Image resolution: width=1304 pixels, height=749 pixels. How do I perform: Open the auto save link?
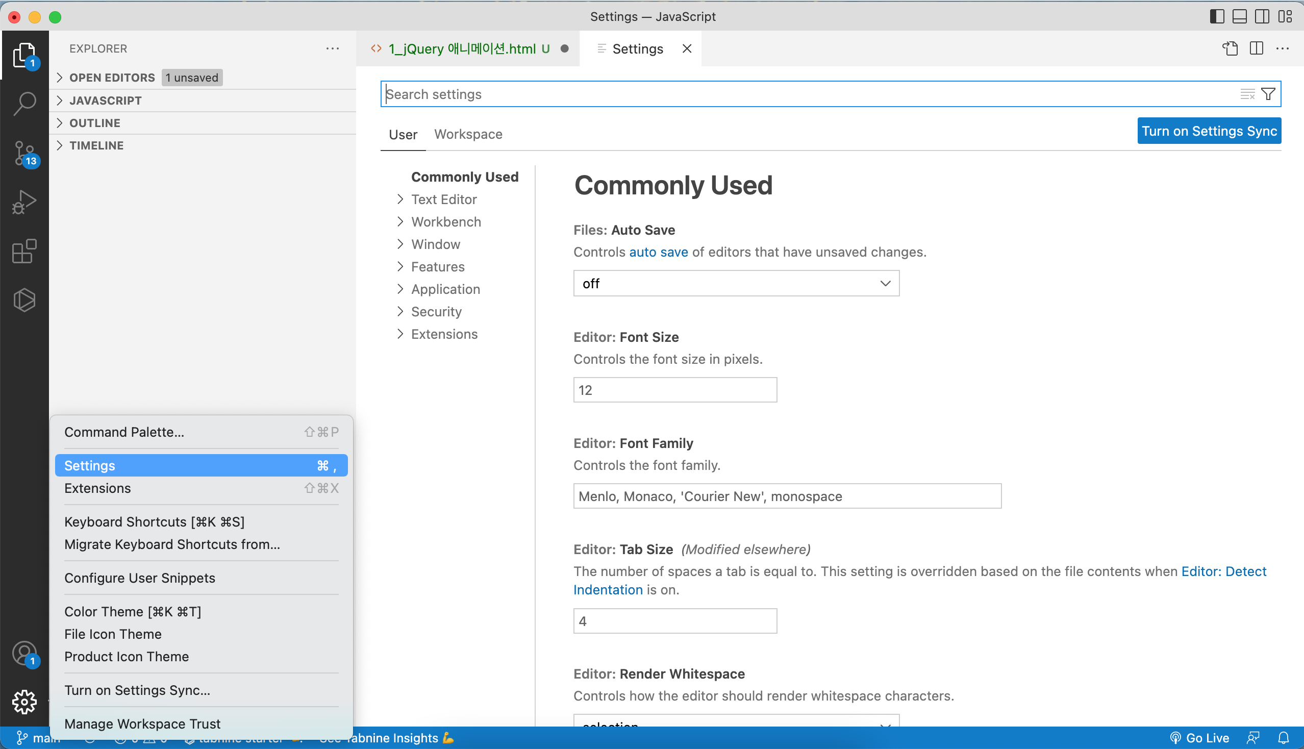tap(659, 252)
